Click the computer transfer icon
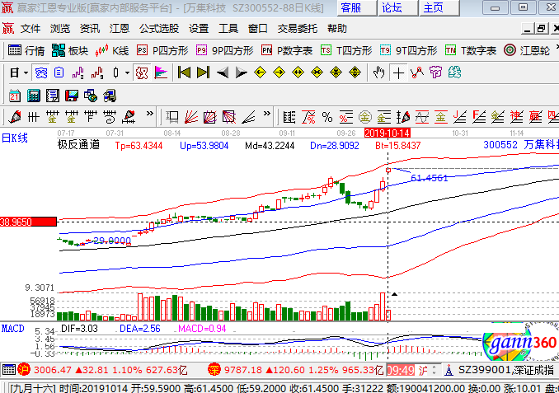The width and height of the screenshot is (559, 393). tap(110, 96)
